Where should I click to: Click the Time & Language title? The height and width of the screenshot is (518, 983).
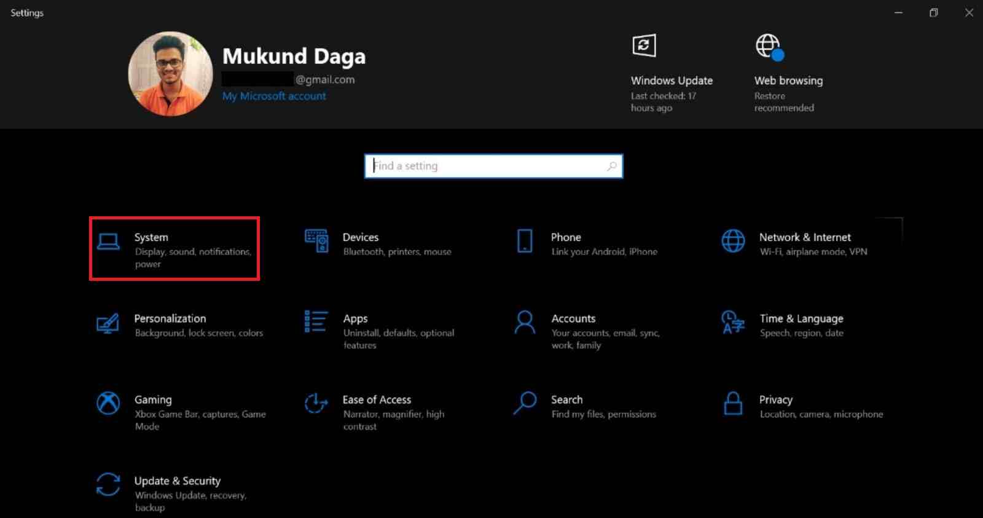click(801, 318)
